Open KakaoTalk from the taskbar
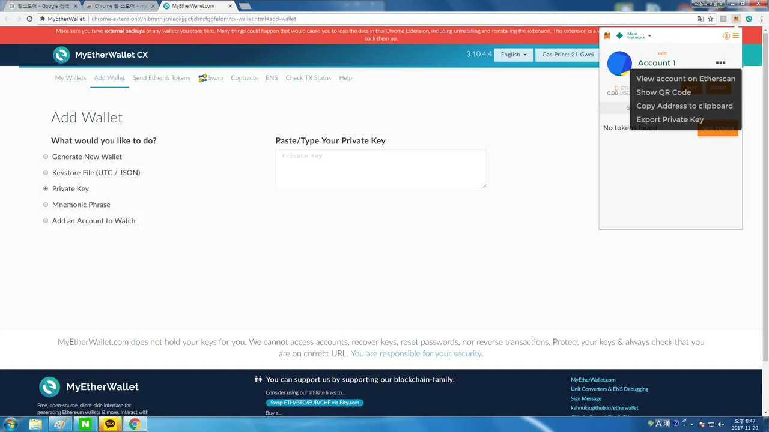Viewport: 769px width, 432px height. tap(110, 424)
